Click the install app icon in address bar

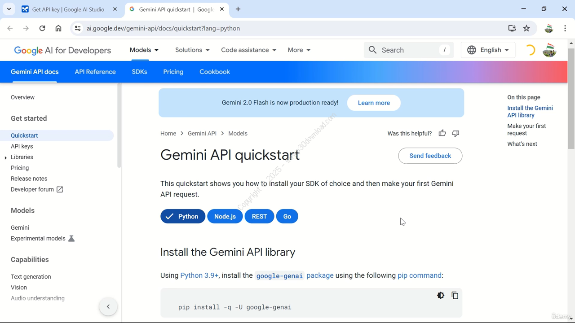click(x=512, y=28)
